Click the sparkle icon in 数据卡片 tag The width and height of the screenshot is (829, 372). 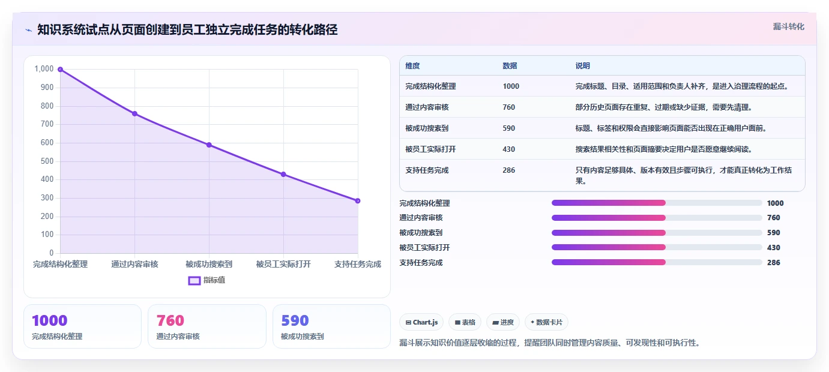532,322
